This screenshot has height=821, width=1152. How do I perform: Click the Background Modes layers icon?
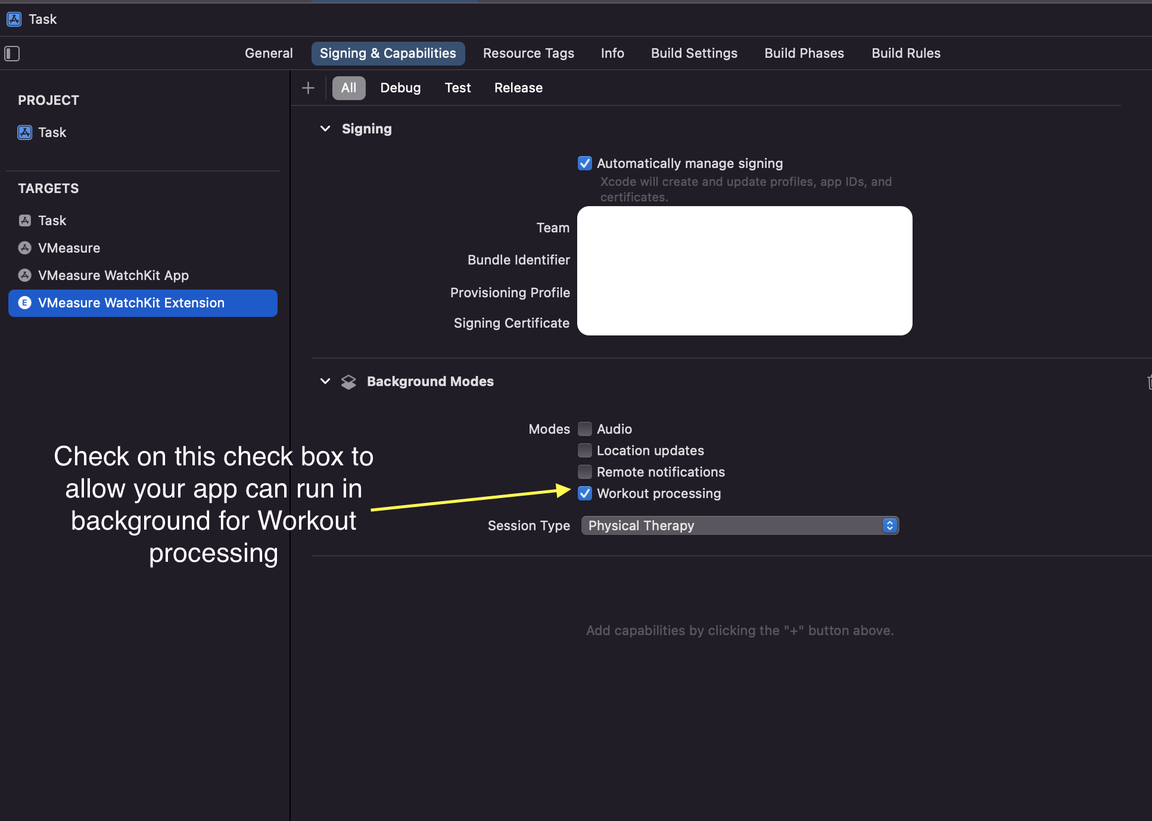coord(348,382)
